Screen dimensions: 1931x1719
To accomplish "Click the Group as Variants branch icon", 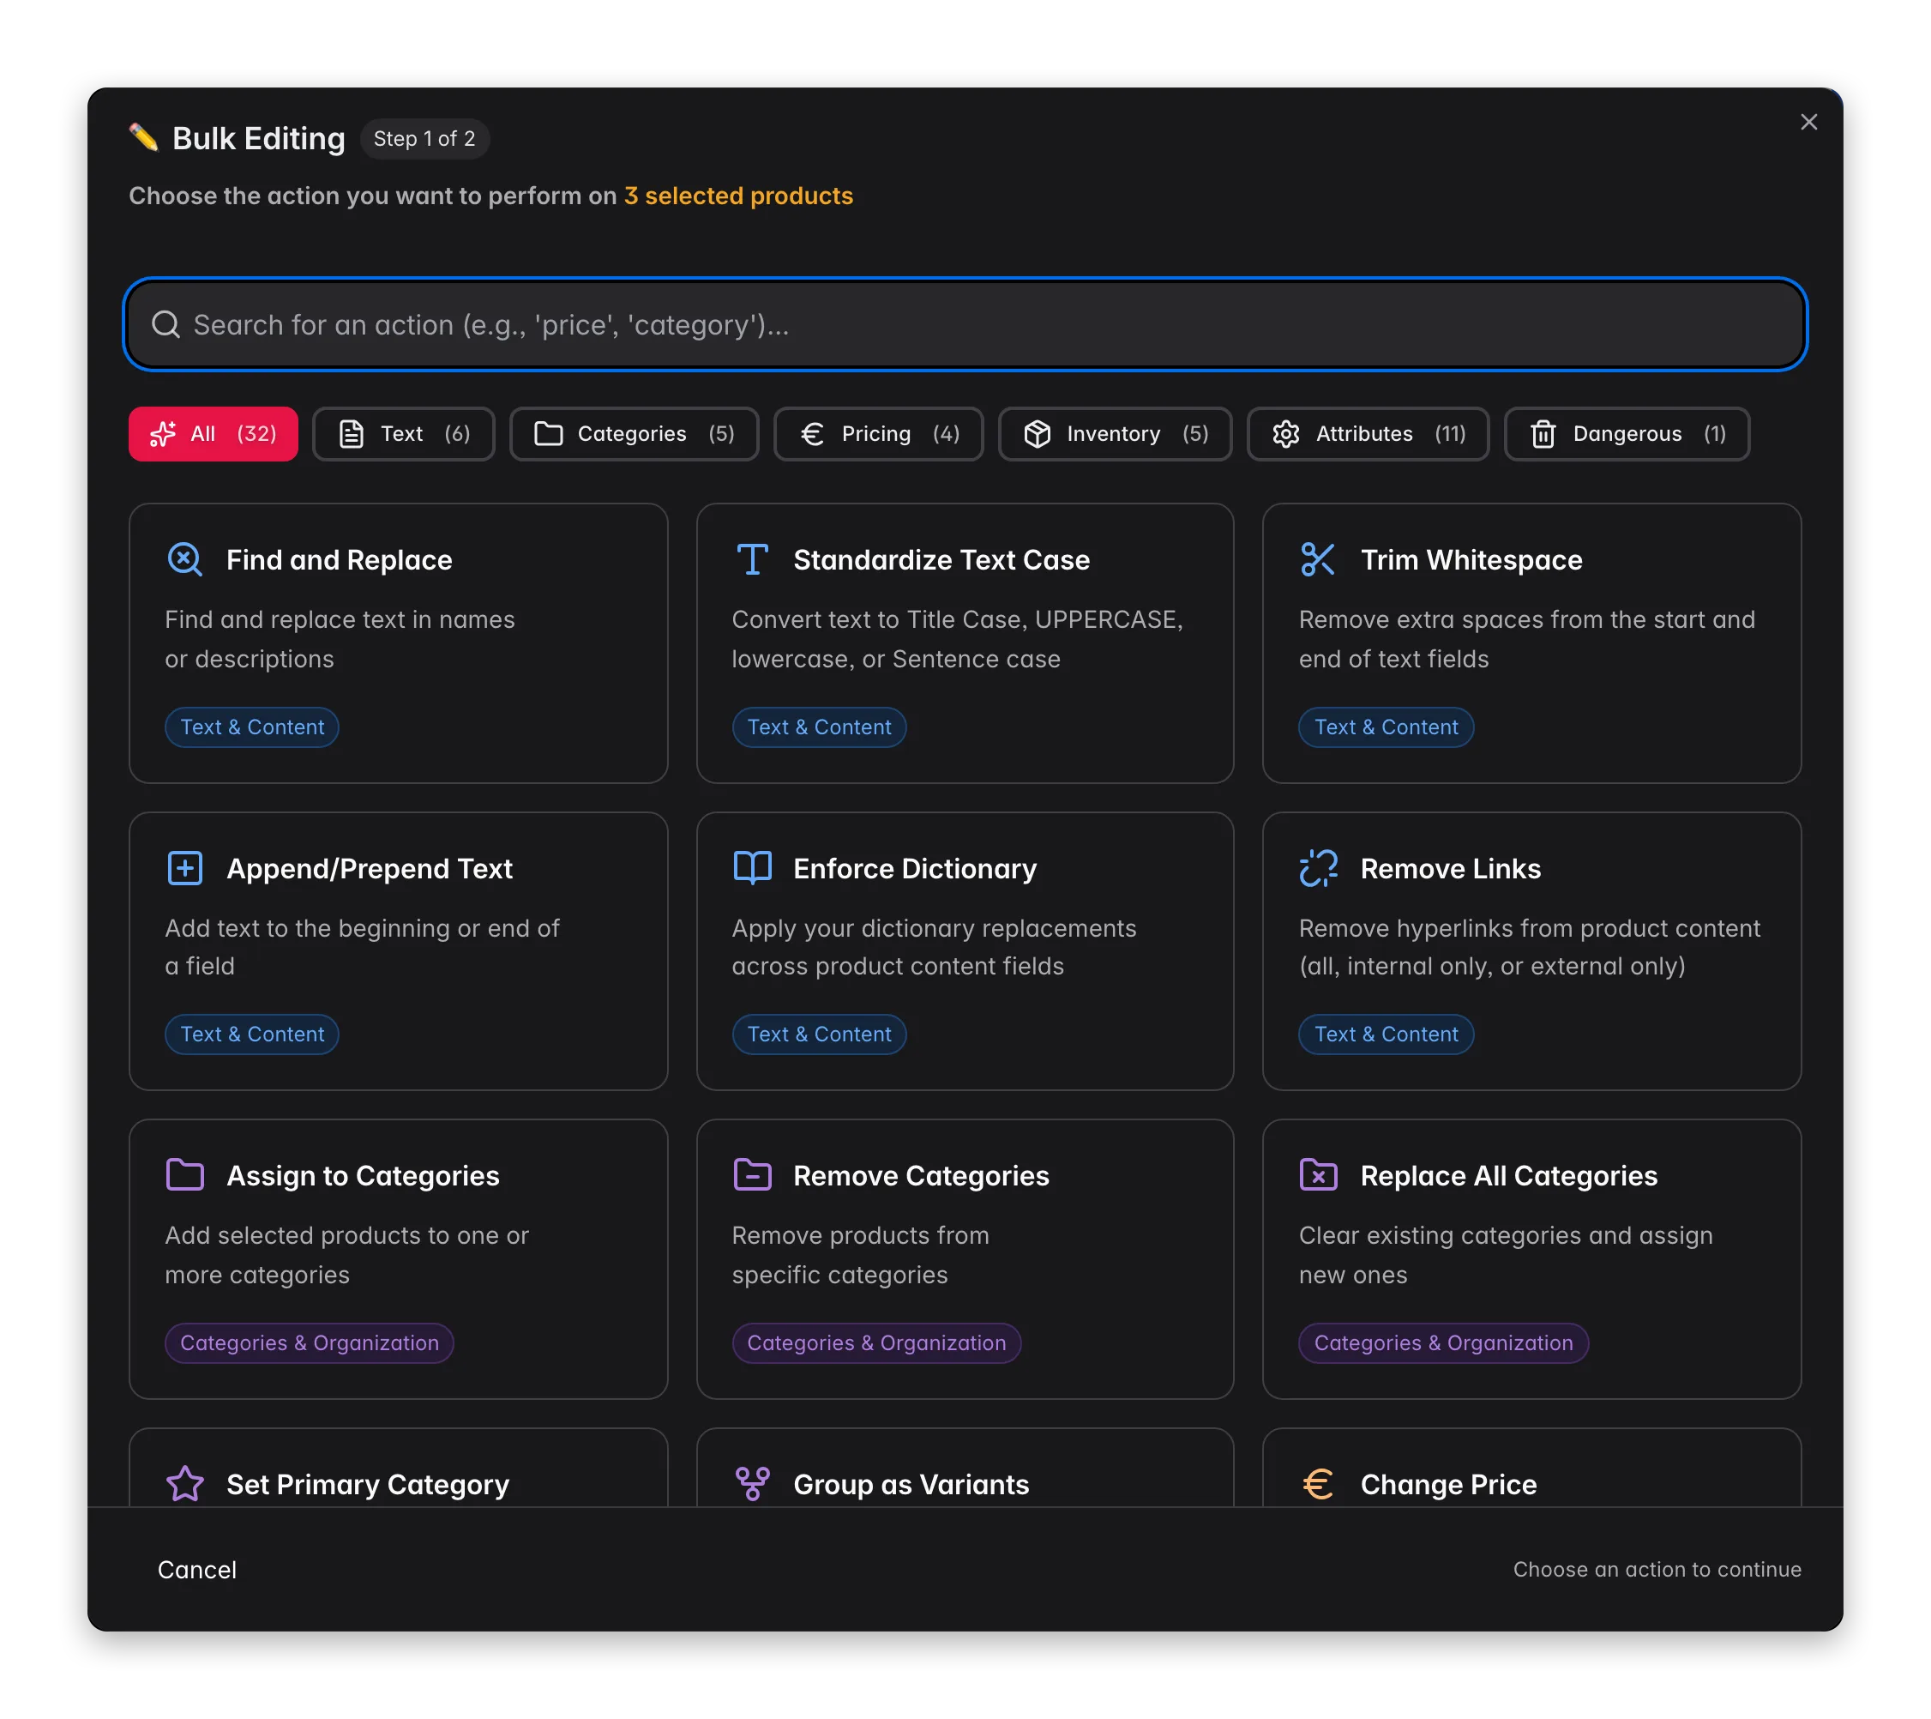I will pos(752,1484).
